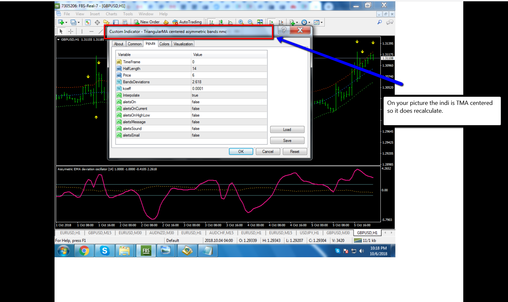Click the OK button

coord(241,151)
